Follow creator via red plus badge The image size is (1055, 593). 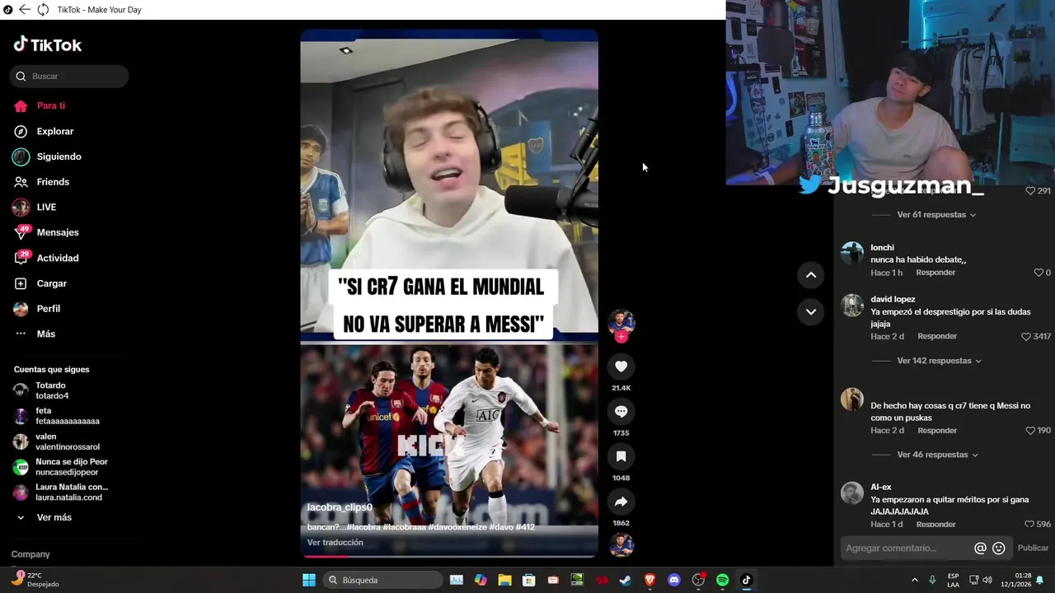pyautogui.click(x=621, y=337)
